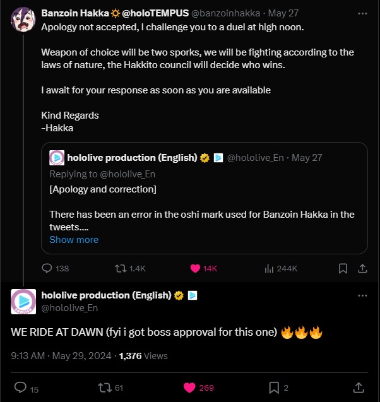View analytics showing 244K views
Screen dimensions: 380x402
[x=270, y=268]
